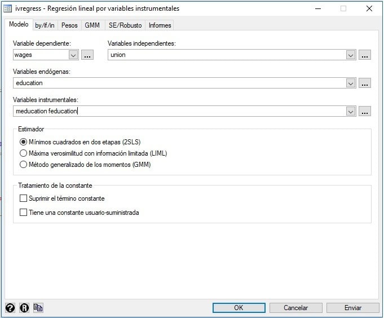Click ellipsis button beside independent variables

(365, 55)
